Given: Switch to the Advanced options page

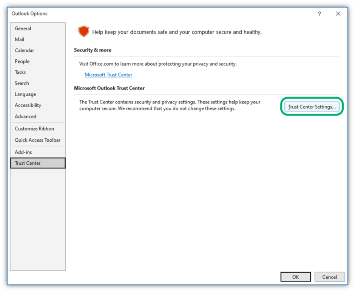Looking at the screenshot, I should (25, 116).
